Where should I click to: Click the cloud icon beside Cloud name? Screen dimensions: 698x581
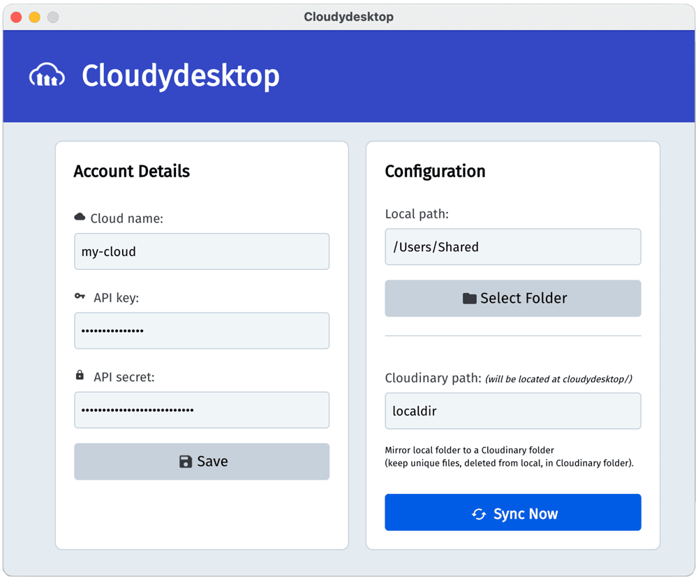(x=80, y=217)
